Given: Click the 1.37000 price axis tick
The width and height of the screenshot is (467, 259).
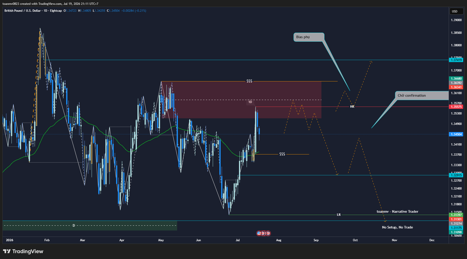Looking at the screenshot, I should click(x=456, y=70).
